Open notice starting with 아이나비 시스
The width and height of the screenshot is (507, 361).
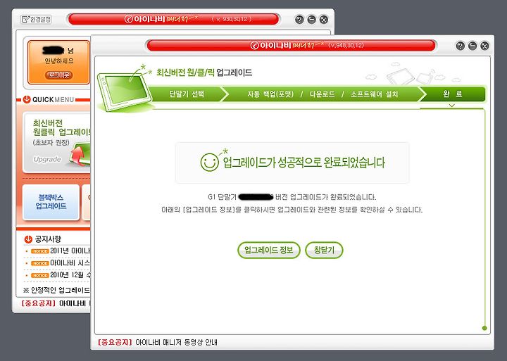tap(70, 263)
